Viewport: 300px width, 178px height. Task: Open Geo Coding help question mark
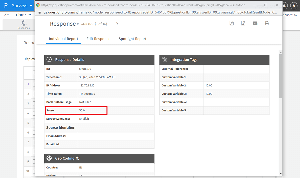78,159
